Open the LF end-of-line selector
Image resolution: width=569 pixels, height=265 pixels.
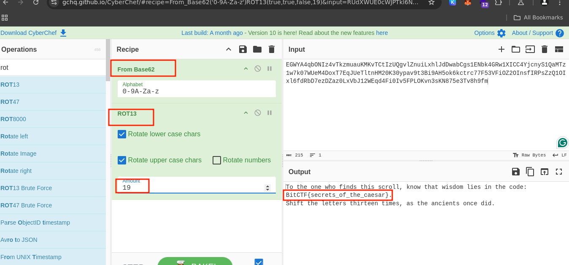click(559, 155)
